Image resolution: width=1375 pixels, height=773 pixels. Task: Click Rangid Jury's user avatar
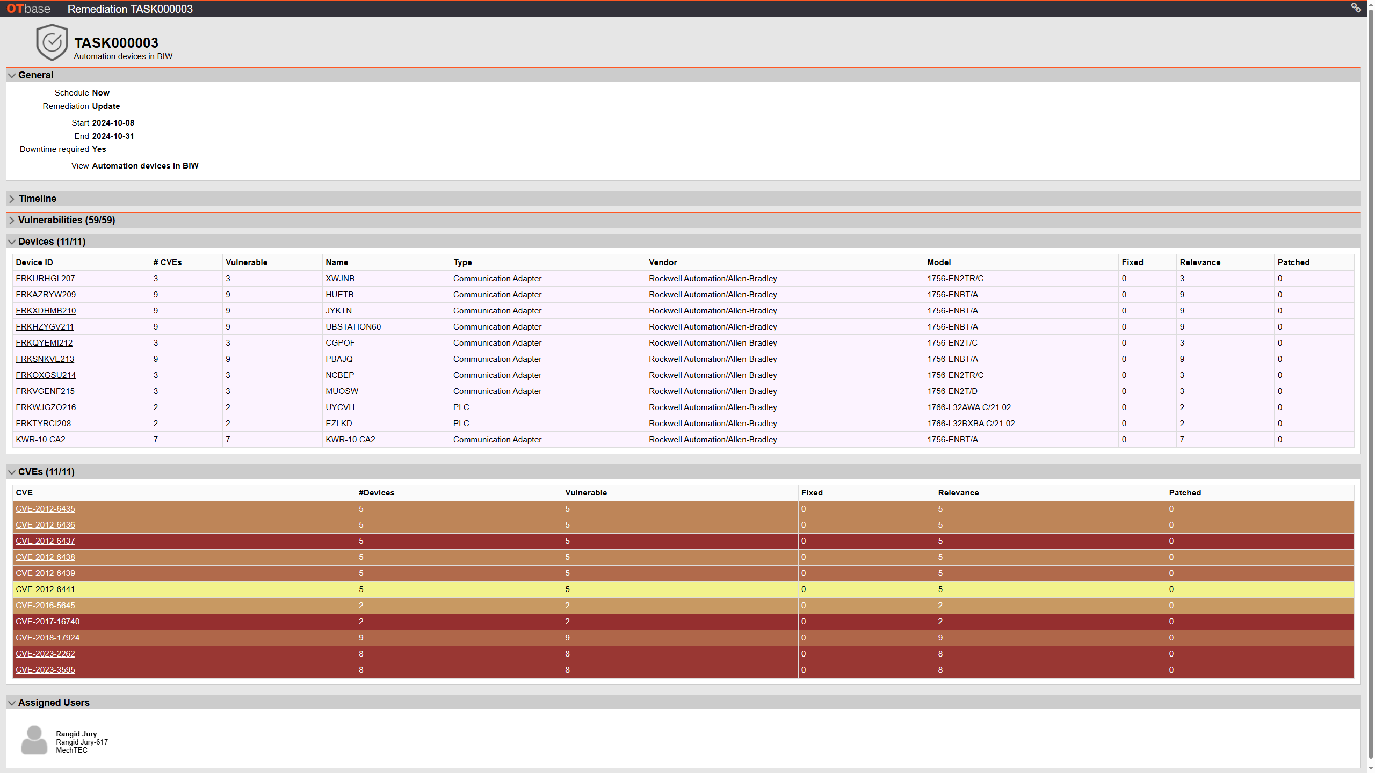tap(34, 740)
